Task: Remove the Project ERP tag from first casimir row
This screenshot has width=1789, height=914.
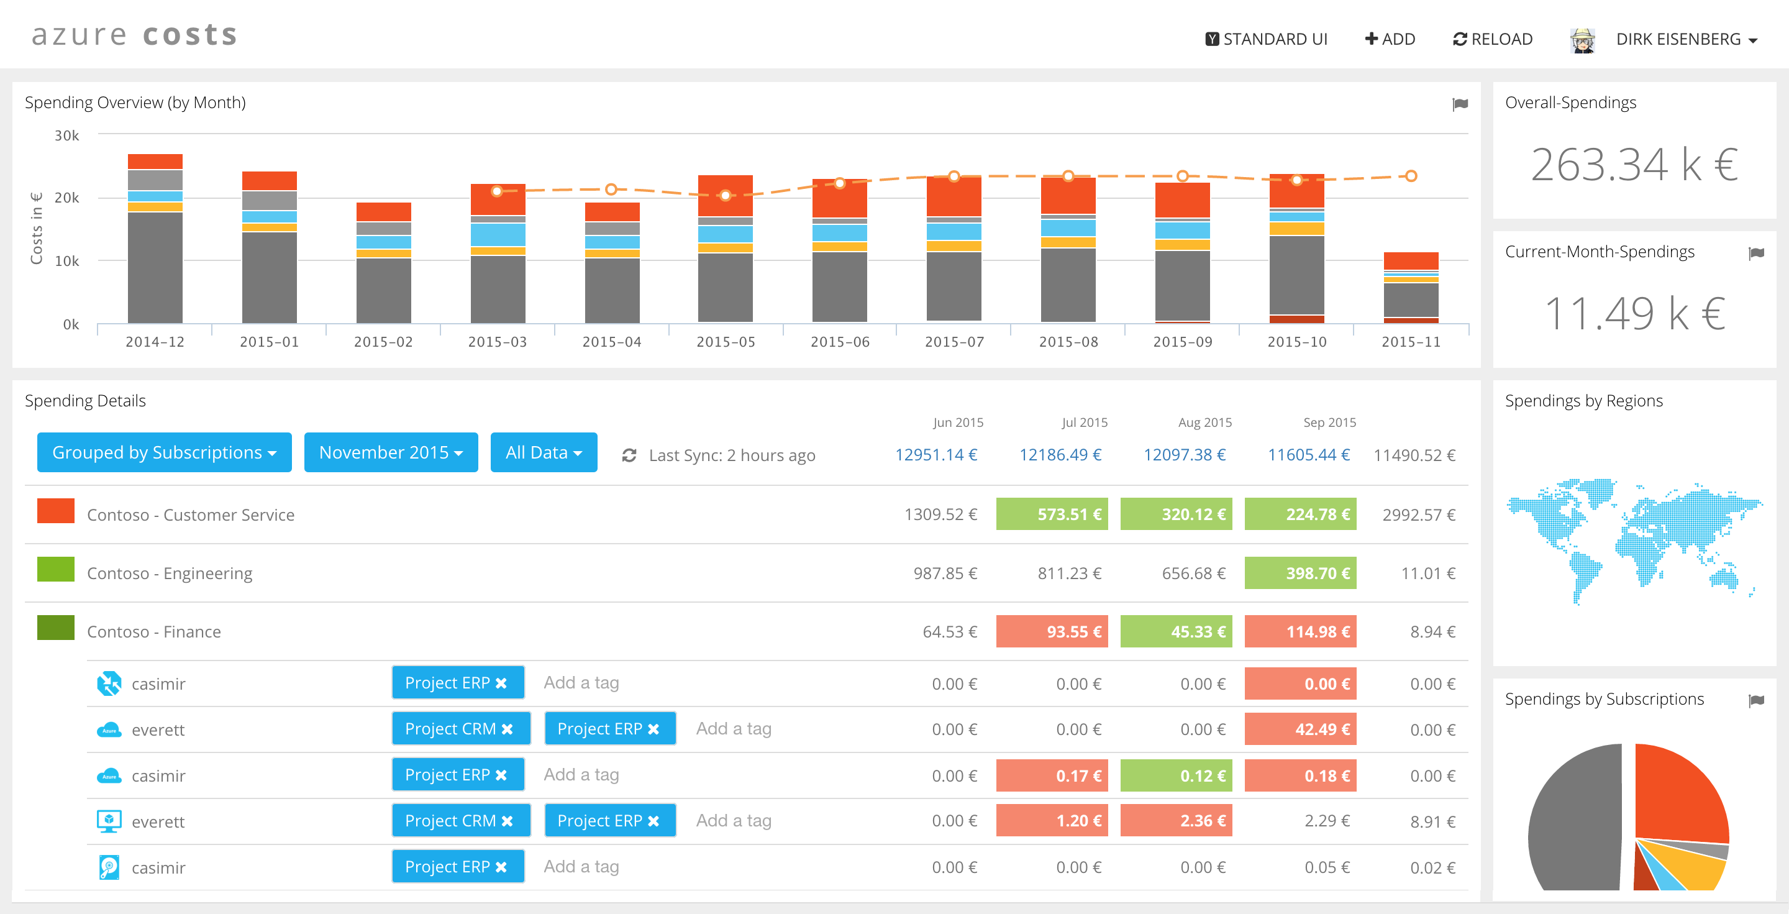Action: point(501,683)
